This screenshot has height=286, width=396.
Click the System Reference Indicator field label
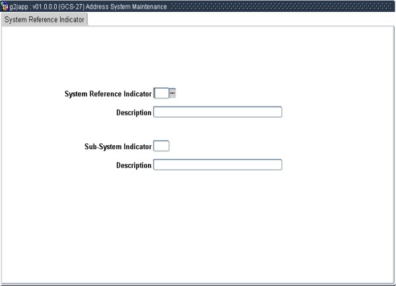coord(108,94)
